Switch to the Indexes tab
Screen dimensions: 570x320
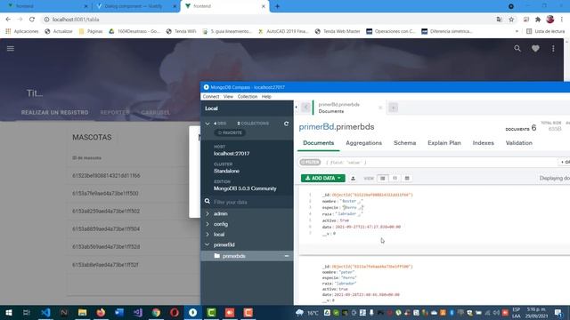(483, 143)
